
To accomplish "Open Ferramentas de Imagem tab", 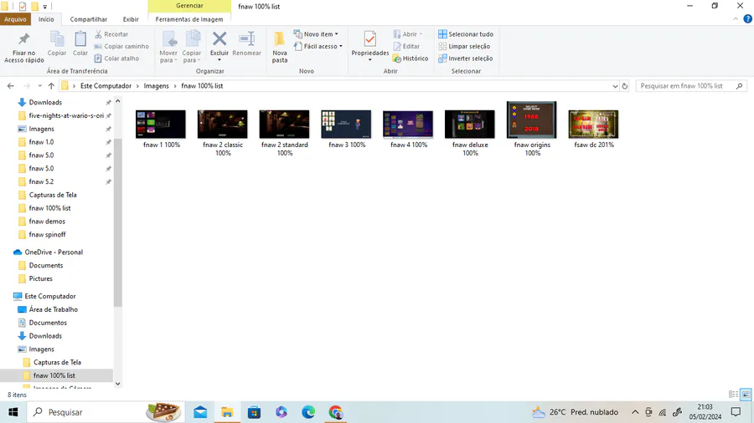I will point(189,19).
